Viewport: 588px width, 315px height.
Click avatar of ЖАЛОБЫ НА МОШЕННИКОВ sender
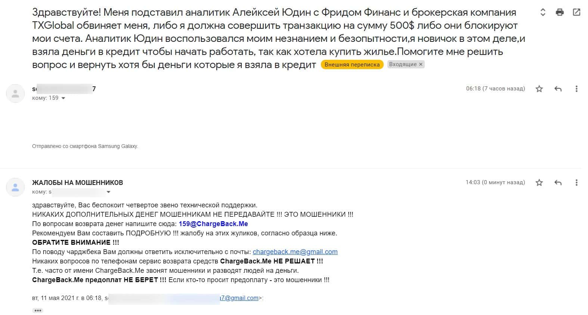15,187
